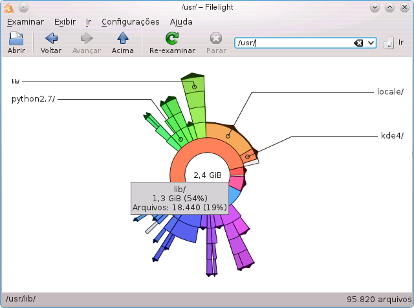Select the orange locale/ segment
414x308 pixels.
click(x=228, y=136)
